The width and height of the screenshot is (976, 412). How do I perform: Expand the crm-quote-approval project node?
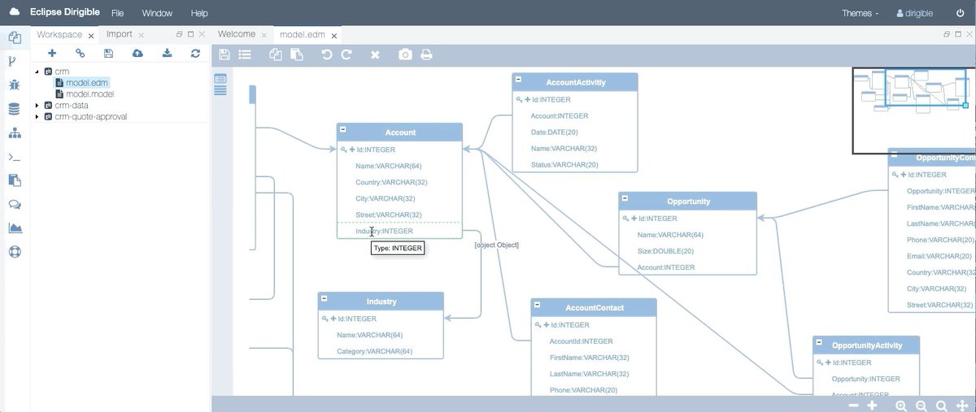click(x=37, y=116)
